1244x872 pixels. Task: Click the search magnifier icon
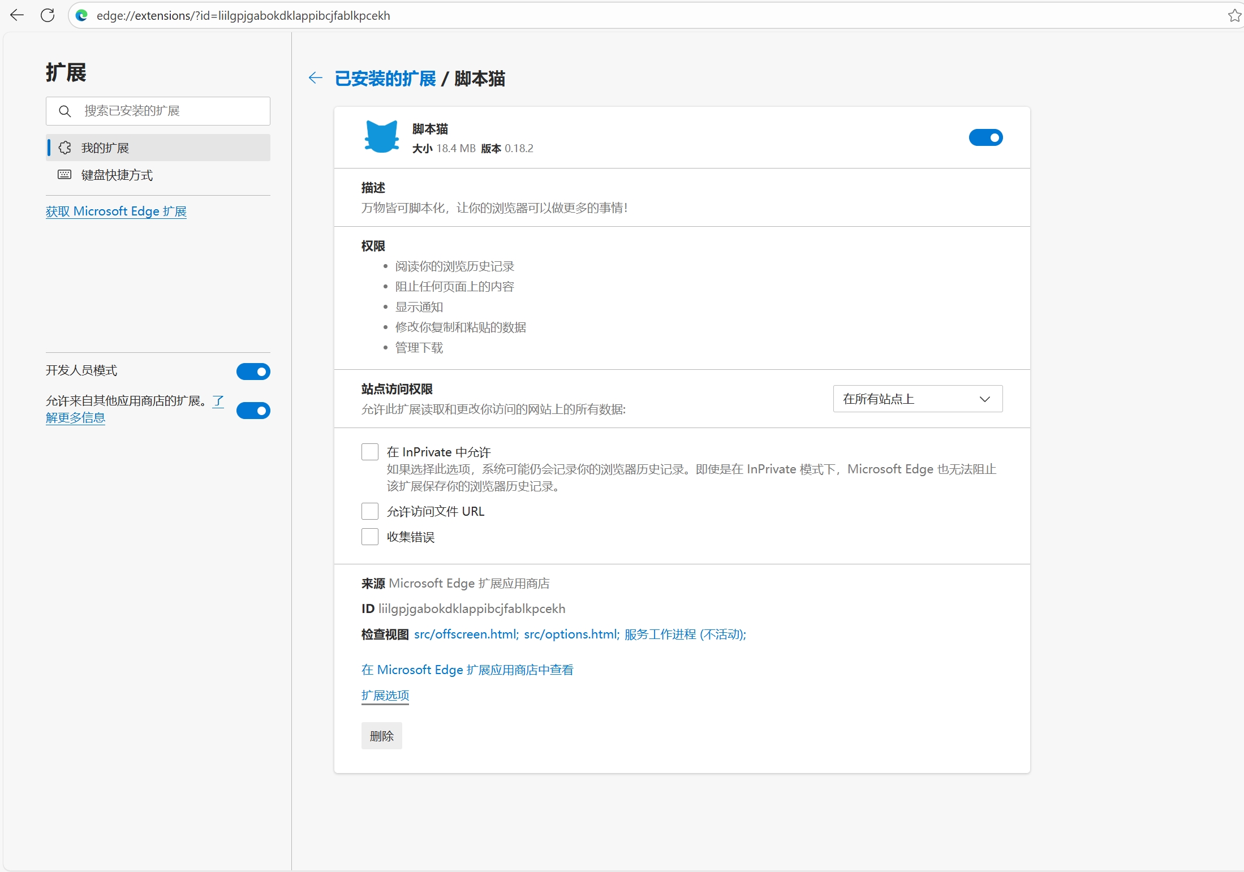(x=65, y=111)
